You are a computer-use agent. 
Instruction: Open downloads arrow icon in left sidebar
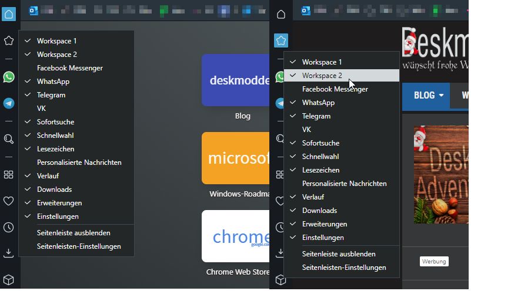(x=9, y=253)
